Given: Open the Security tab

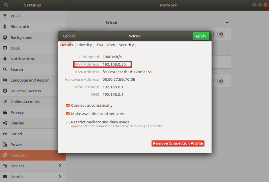Looking at the screenshot, I should tap(126, 45).
